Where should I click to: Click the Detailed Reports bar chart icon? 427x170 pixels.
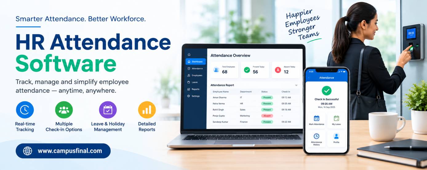147,110
